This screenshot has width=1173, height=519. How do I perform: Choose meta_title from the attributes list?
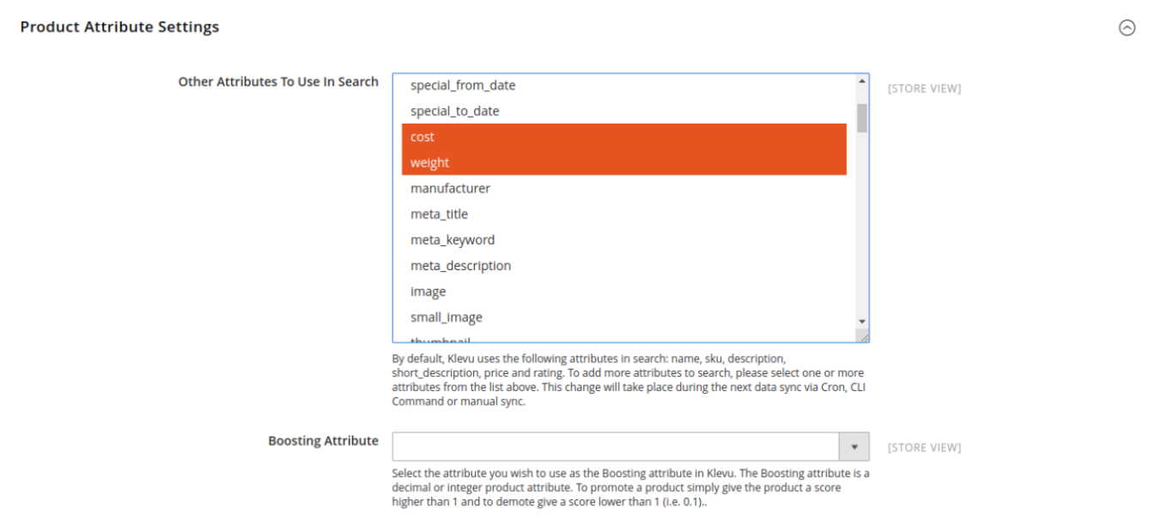(x=624, y=214)
